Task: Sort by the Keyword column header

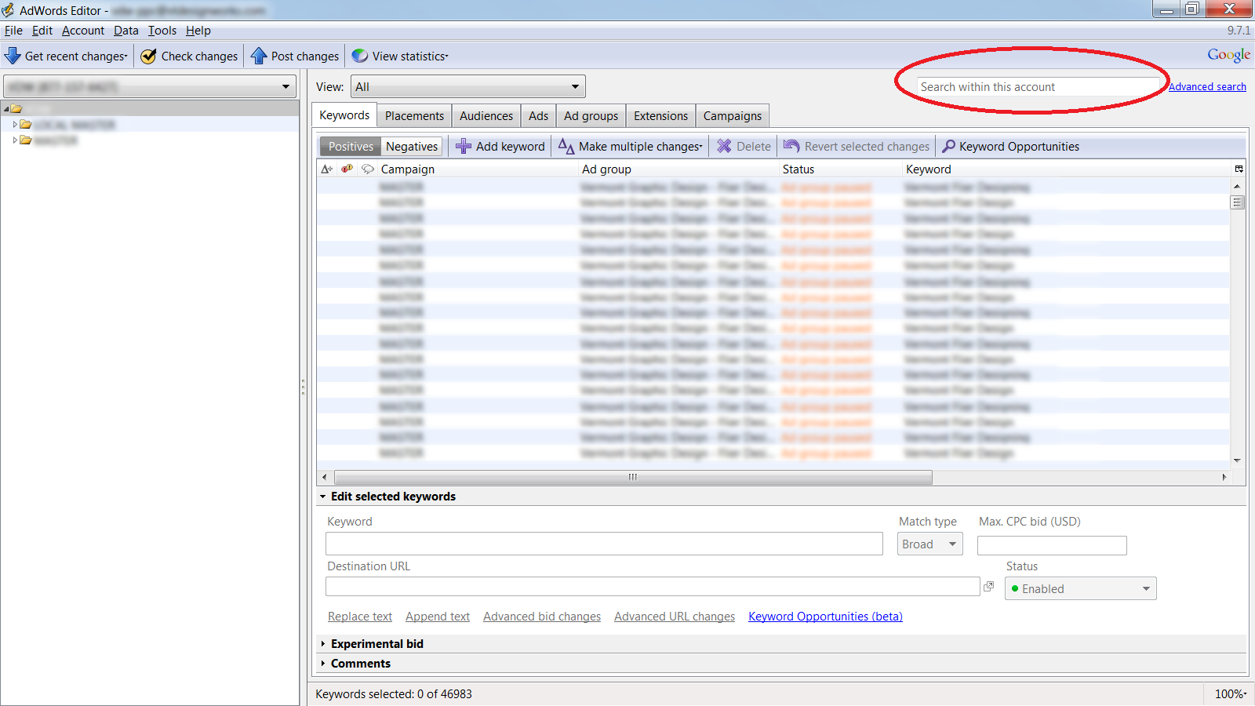Action: tap(1067, 169)
